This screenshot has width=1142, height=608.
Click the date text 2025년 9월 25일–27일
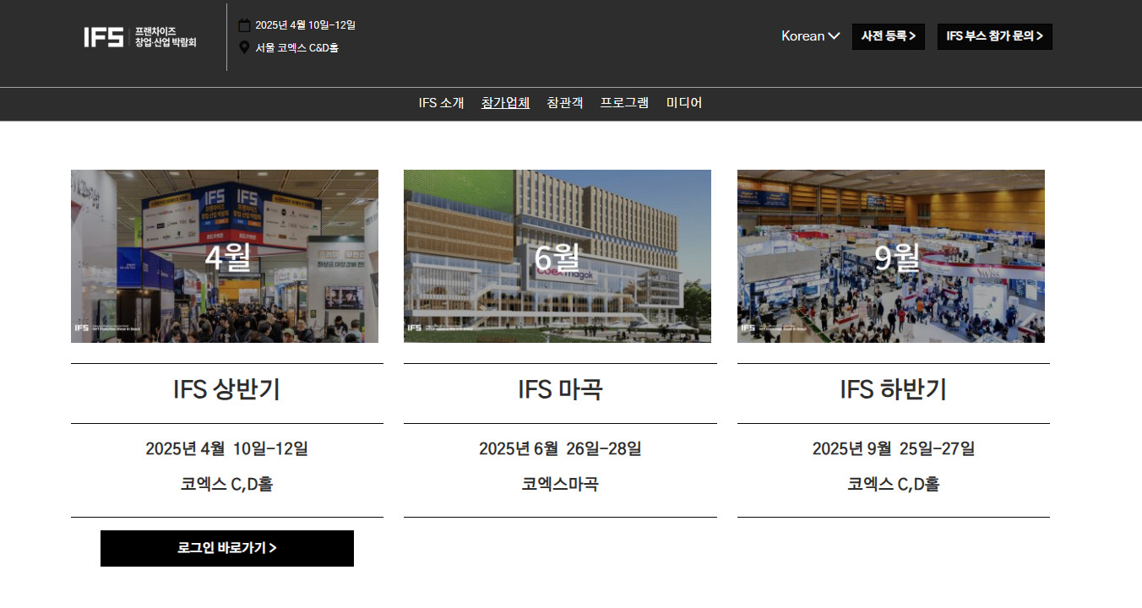894,448
